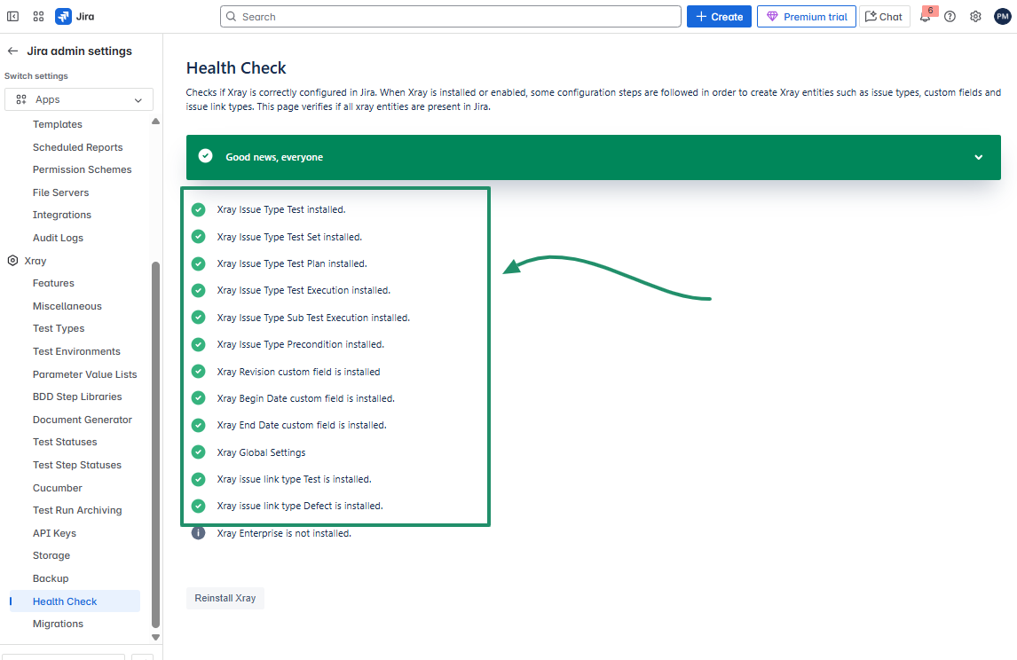
Task: Open Templates in the sidebar
Action: coord(58,124)
